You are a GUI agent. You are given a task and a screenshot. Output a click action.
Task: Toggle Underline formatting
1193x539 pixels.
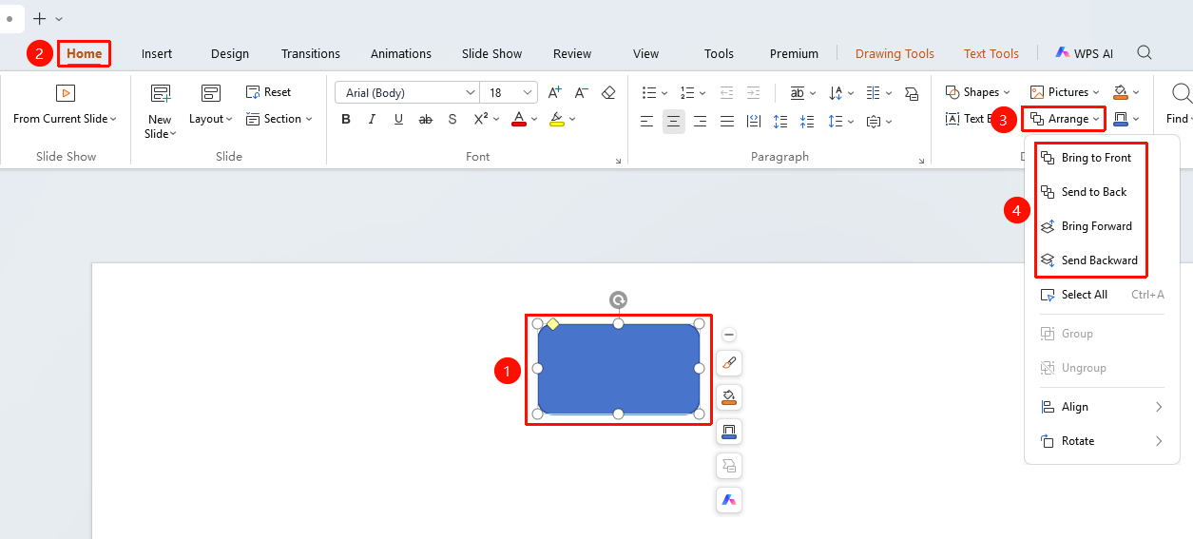(399, 119)
